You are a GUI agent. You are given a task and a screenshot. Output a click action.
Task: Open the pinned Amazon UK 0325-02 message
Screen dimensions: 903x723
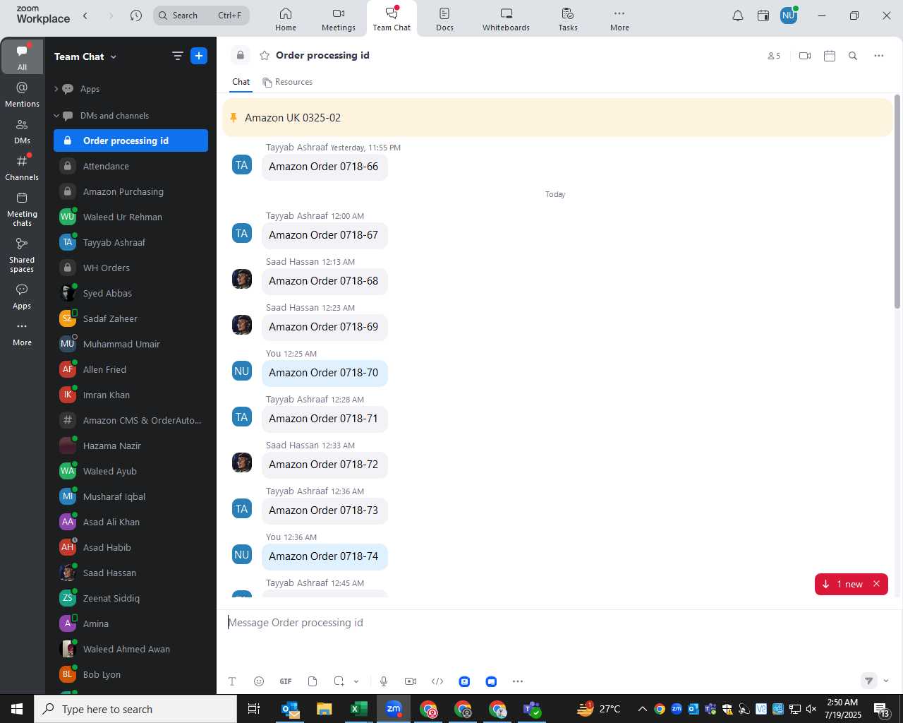[x=557, y=118]
